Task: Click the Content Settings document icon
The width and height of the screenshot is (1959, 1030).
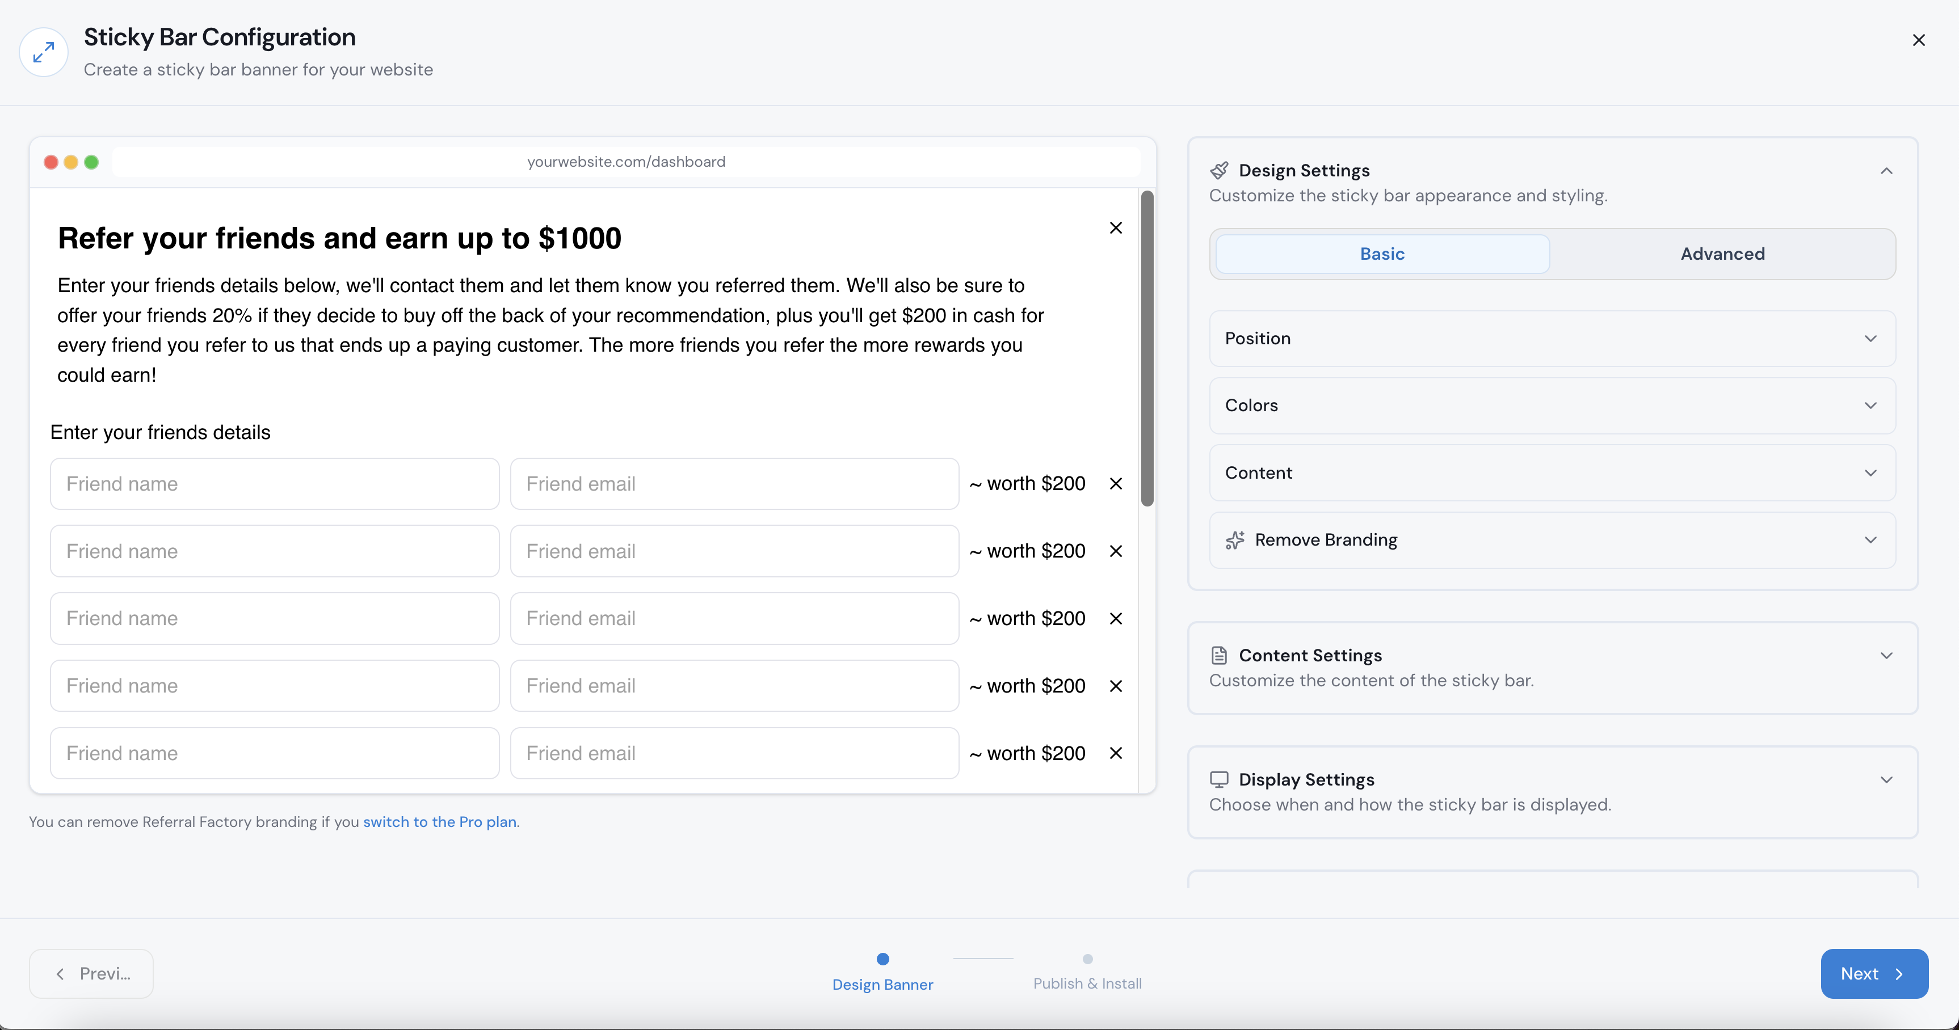Action: [x=1219, y=655]
